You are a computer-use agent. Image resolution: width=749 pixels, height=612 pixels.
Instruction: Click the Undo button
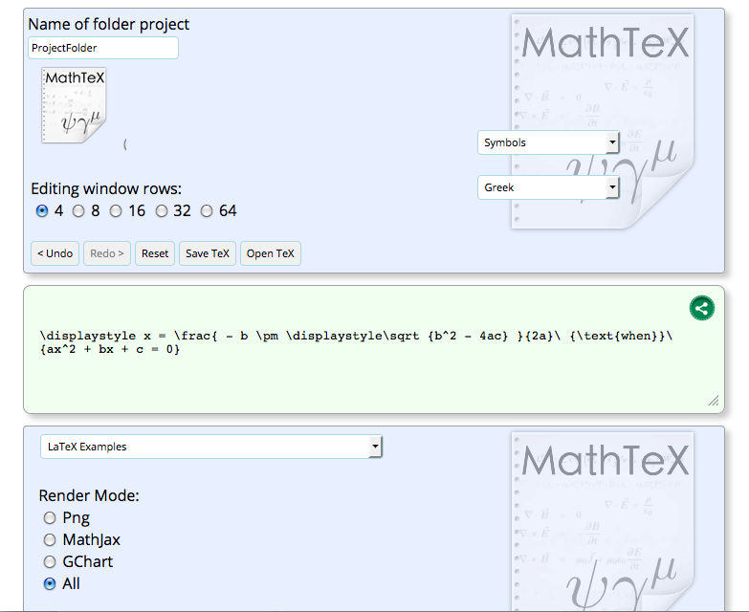click(x=55, y=253)
